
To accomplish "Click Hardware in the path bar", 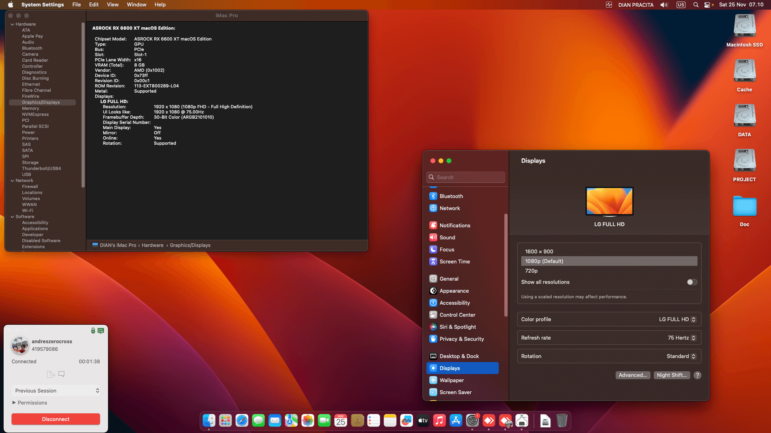I will point(153,245).
